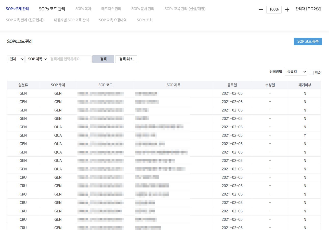329x230 pixels.
Task: Click the SOP 코드 등록 button
Action: (308, 42)
